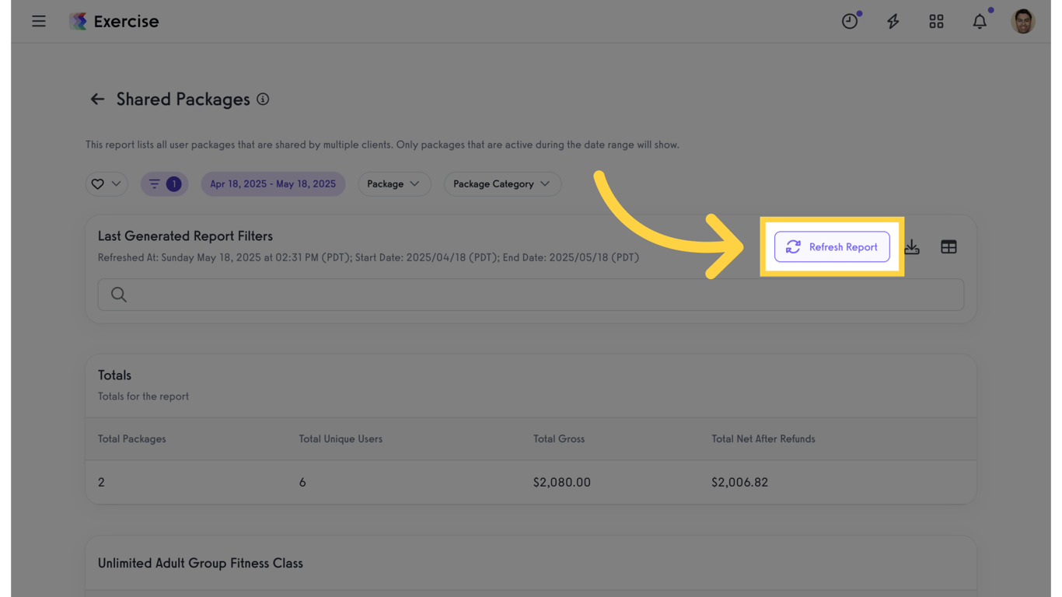Image resolution: width=1062 pixels, height=597 pixels.
Task: Expand the Package Category dropdown
Action: (x=501, y=184)
